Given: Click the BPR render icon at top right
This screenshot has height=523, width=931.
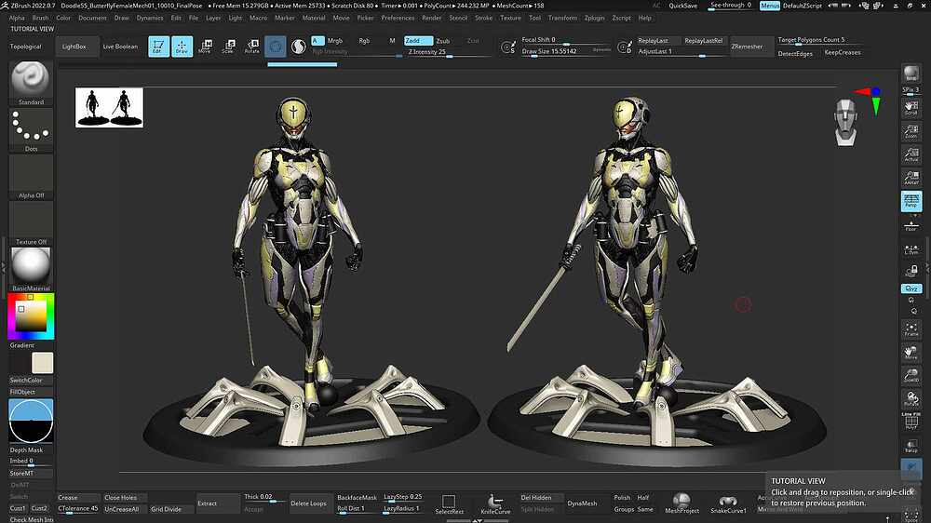Looking at the screenshot, I should click(911, 74).
